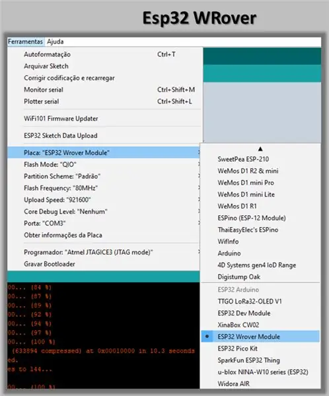This screenshot has height=396, width=329.
Task: Select WeMos D1 mini Lite board
Action: (260, 195)
